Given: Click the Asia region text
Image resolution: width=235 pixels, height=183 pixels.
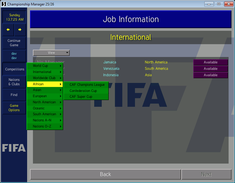Looking at the screenshot, I should tap(148, 75).
